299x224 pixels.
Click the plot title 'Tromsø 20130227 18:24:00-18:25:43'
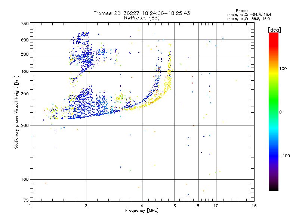click(x=142, y=13)
